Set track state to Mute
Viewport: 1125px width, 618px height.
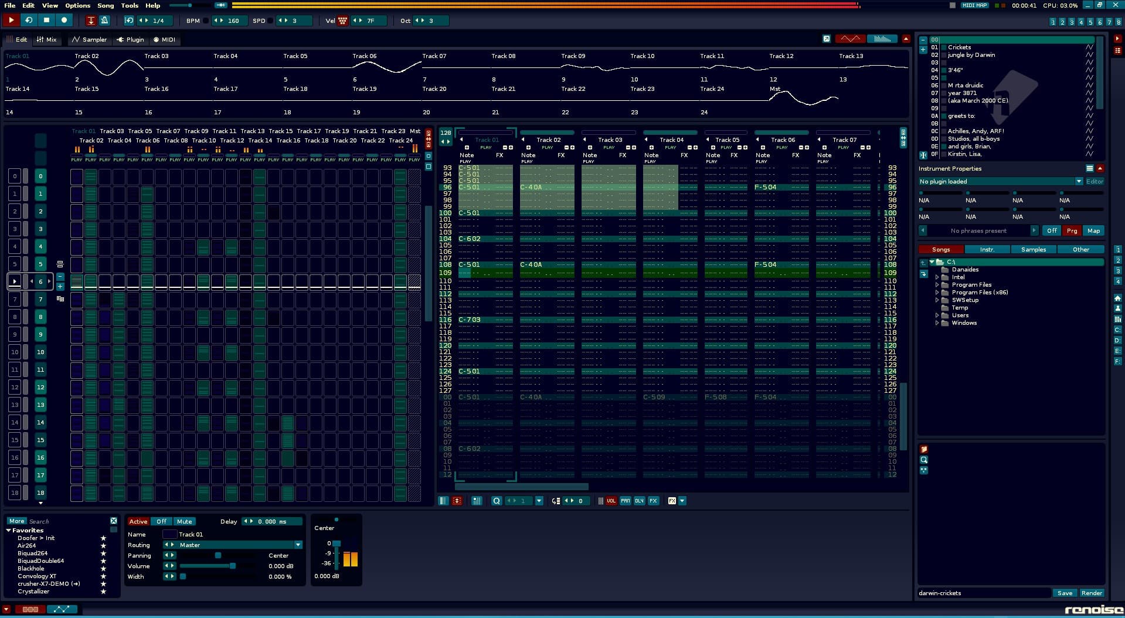pos(184,521)
